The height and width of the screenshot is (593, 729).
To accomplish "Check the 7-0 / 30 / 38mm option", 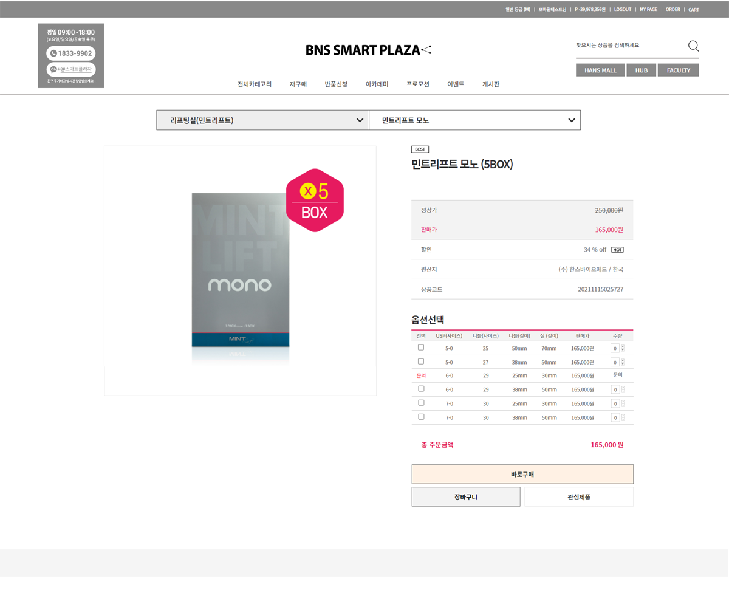I will coord(421,417).
